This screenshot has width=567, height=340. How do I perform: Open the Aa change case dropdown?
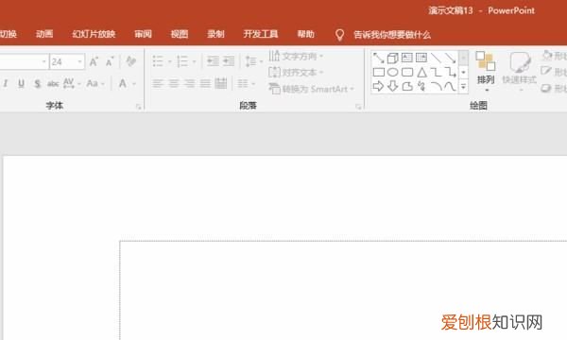click(x=95, y=83)
